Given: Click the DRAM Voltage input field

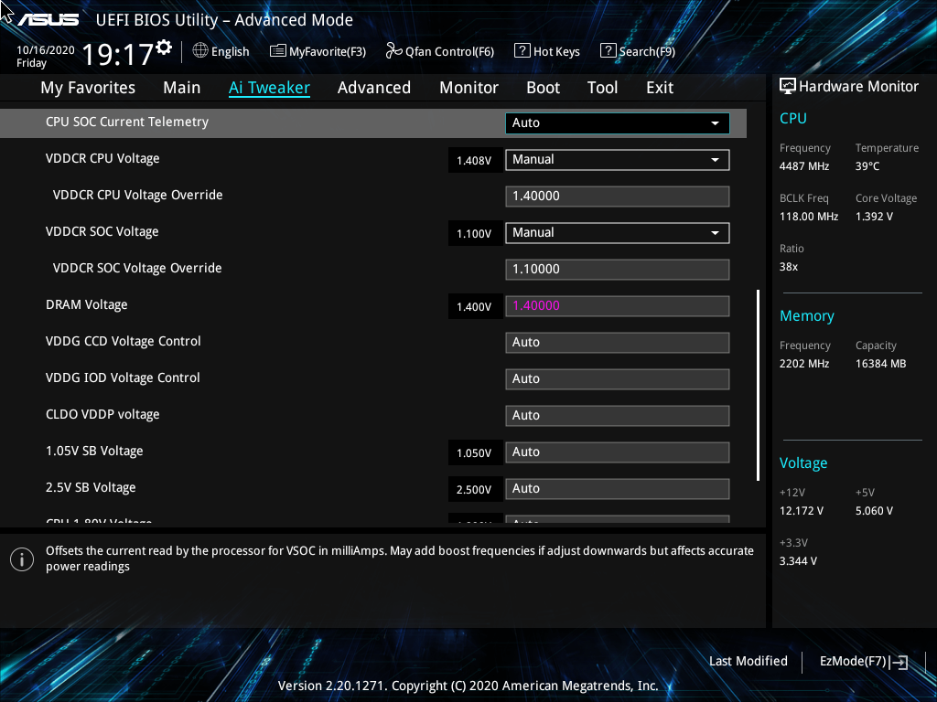Looking at the screenshot, I should coord(618,306).
